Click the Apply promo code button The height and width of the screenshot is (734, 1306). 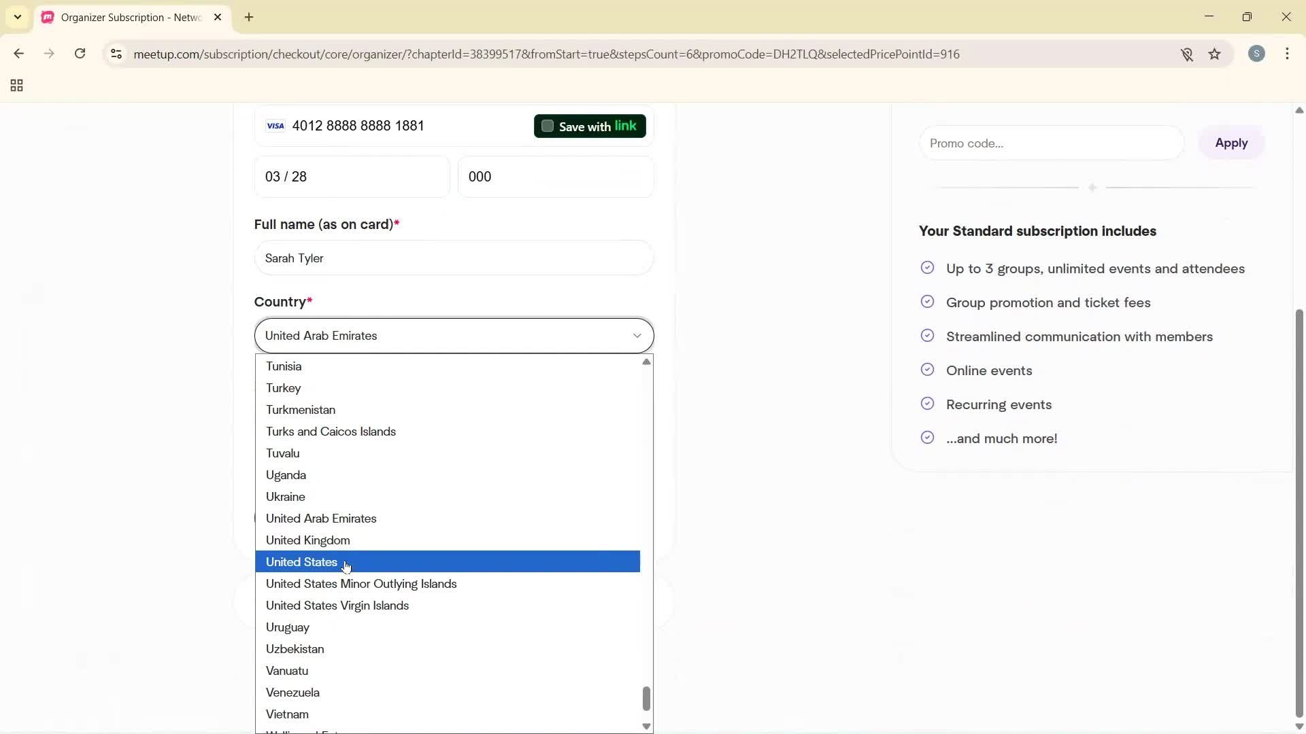coord(1232,143)
